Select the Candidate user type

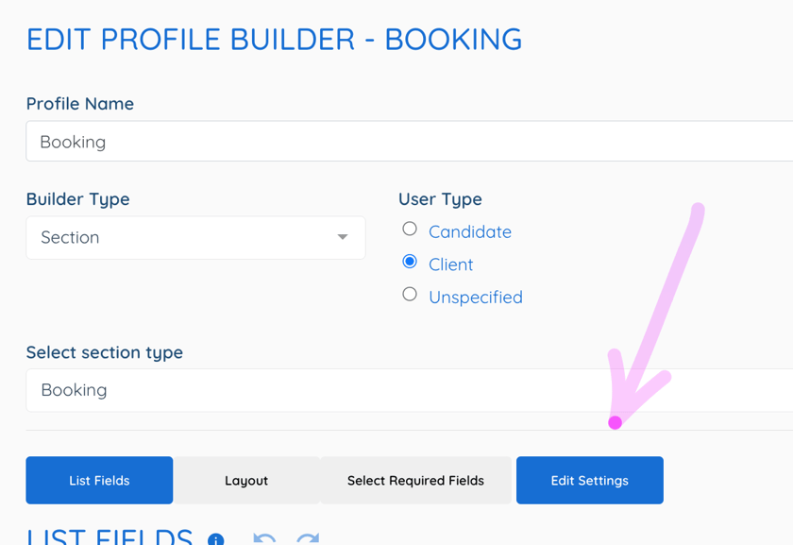(x=410, y=228)
